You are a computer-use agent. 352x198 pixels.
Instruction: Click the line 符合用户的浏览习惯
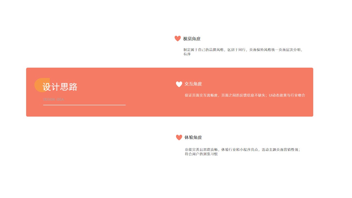pyautogui.click(x=201, y=154)
